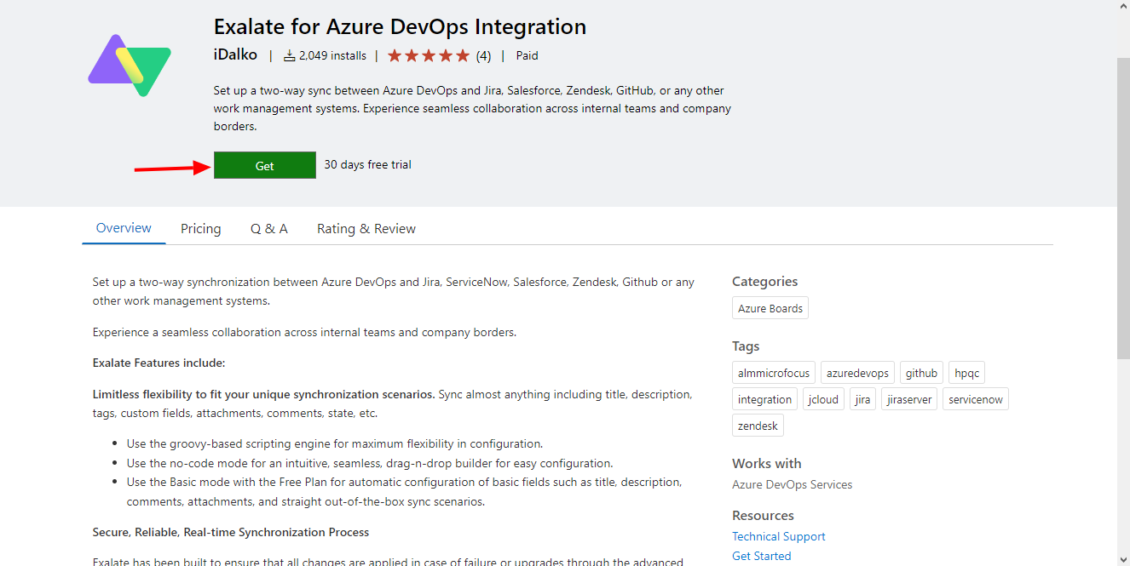
Task: Select the zendesk tag
Action: click(x=758, y=426)
